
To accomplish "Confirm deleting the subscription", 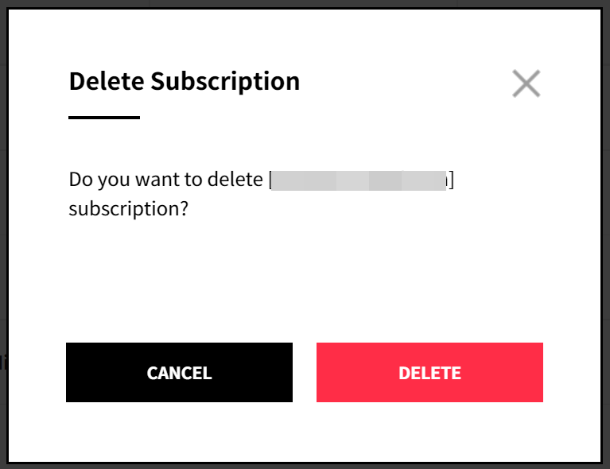I will coord(429,373).
